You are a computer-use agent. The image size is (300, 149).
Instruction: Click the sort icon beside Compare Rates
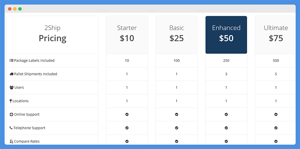click(x=11, y=142)
